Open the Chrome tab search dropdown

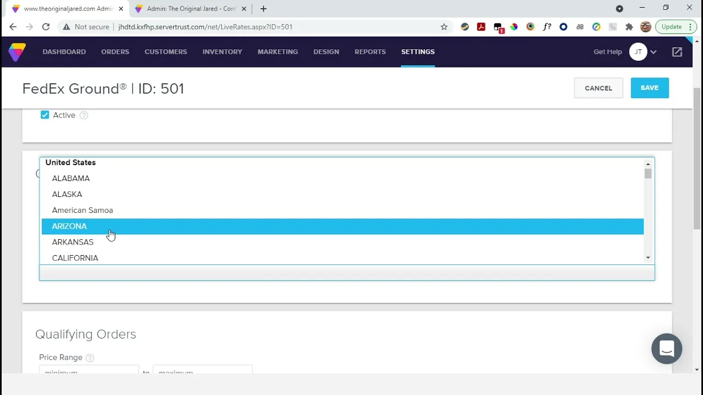(620, 9)
